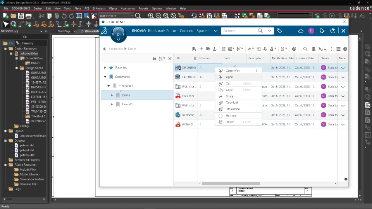Open the Bookmark Editor title dropdown chevron
372x209 pixels.
[216, 31]
